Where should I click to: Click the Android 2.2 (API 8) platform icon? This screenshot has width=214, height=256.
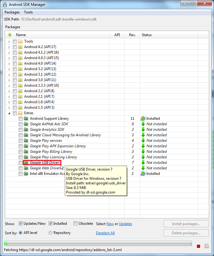pos(20,91)
